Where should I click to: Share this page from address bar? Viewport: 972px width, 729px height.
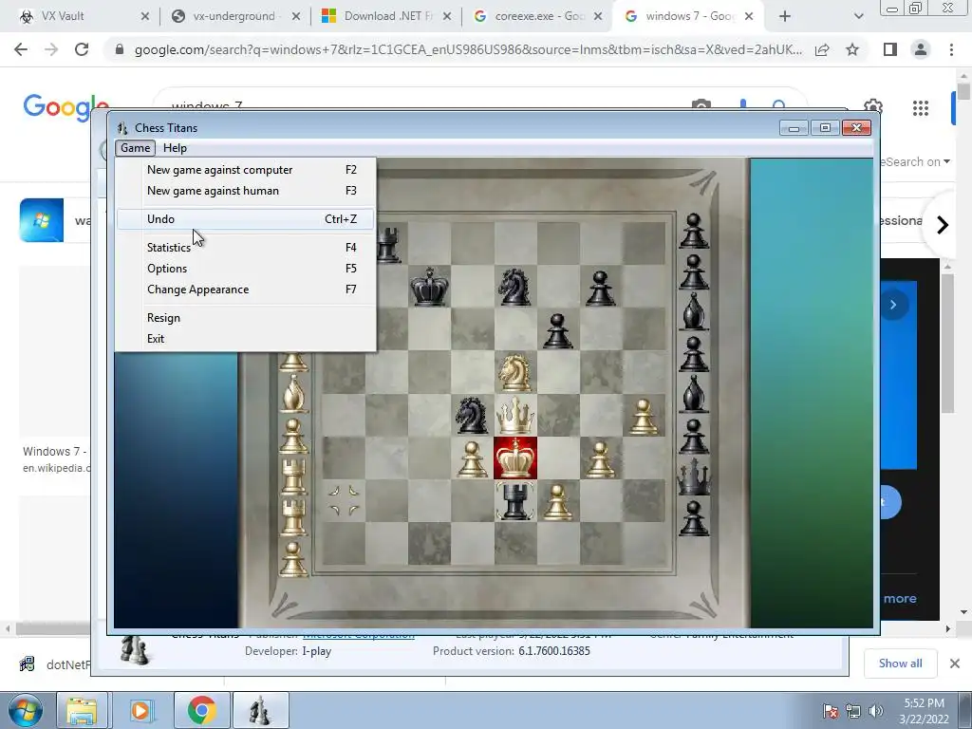tap(822, 49)
